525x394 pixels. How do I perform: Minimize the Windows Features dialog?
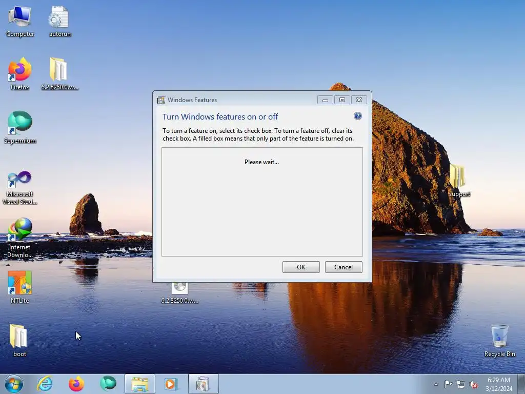pyautogui.click(x=325, y=100)
